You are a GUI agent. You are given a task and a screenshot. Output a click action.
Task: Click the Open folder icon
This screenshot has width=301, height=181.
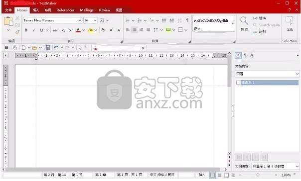tap(34, 48)
